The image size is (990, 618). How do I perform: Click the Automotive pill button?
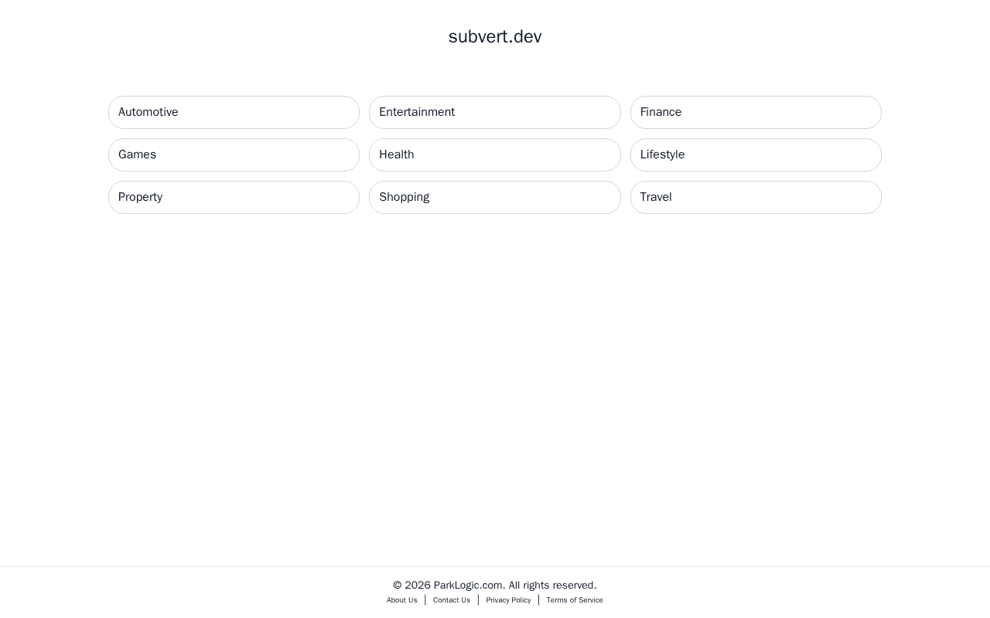[234, 112]
